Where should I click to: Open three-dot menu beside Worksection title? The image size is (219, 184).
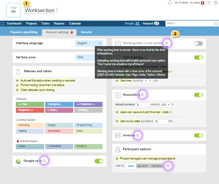tap(57, 10)
